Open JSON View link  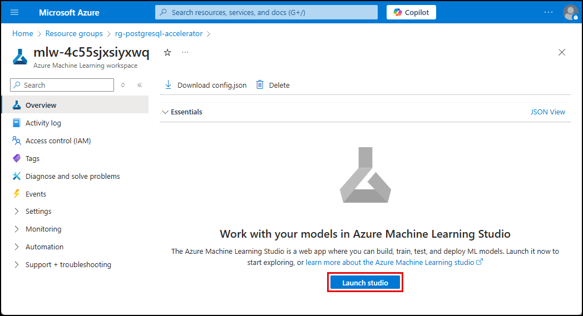[548, 112]
